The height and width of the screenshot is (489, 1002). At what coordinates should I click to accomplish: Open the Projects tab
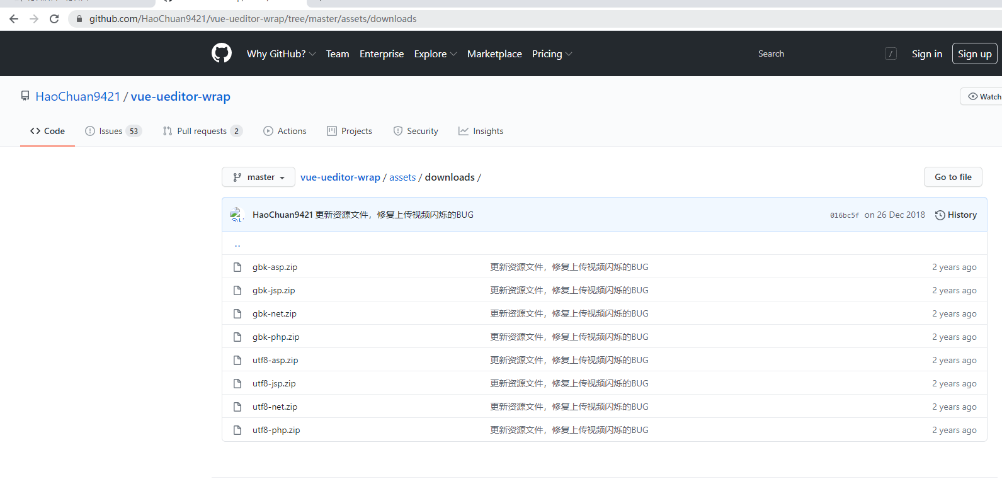[x=350, y=131]
